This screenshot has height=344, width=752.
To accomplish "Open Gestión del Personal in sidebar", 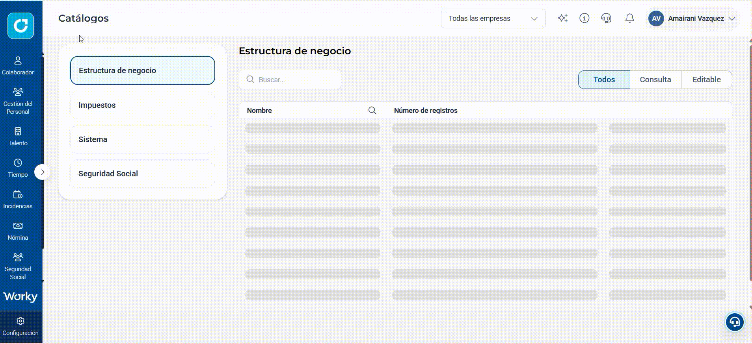I will (18, 101).
